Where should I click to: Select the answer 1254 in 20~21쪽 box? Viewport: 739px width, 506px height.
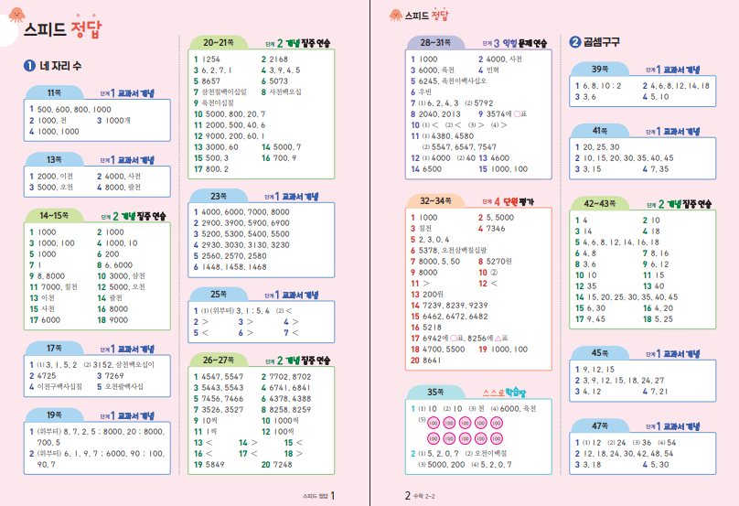tap(210, 59)
